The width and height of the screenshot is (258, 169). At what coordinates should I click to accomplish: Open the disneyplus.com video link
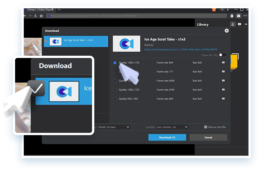tap(181, 49)
